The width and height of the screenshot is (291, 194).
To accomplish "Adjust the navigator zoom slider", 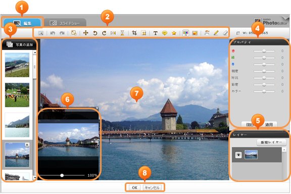I will click(62, 175).
